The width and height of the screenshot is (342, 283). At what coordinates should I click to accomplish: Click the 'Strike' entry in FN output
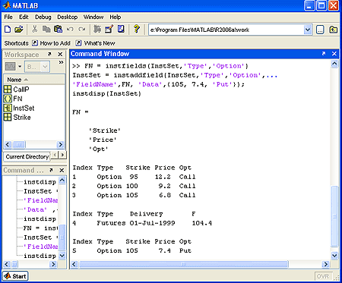105,130
